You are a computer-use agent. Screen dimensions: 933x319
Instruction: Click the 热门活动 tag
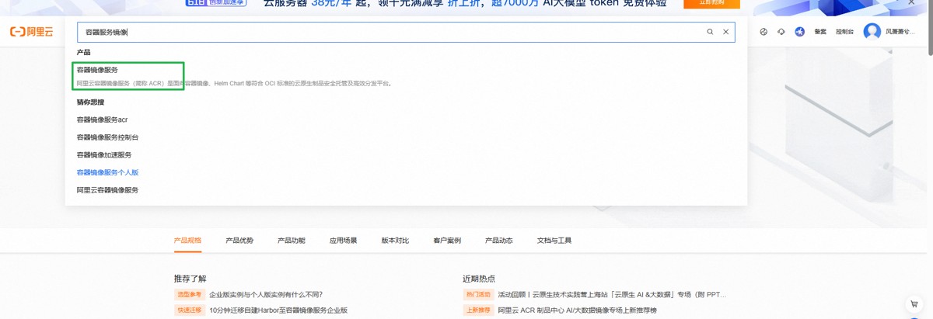[478, 295]
